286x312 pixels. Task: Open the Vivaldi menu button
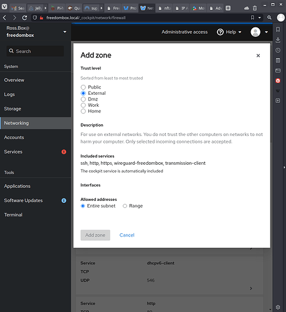[x=4, y=7]
